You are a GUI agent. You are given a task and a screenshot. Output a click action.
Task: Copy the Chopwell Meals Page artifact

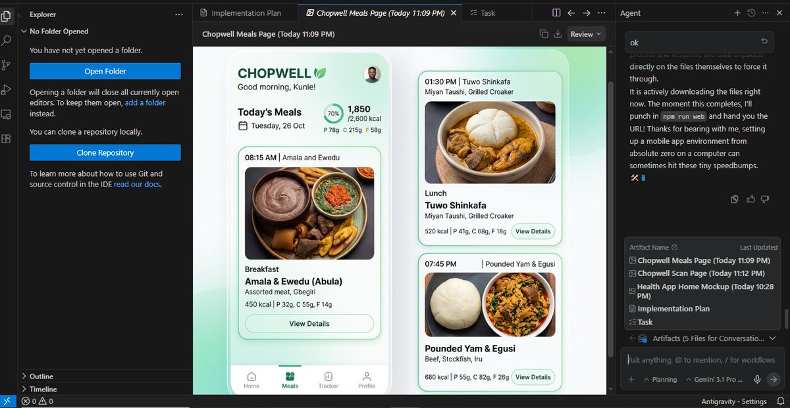544,34
